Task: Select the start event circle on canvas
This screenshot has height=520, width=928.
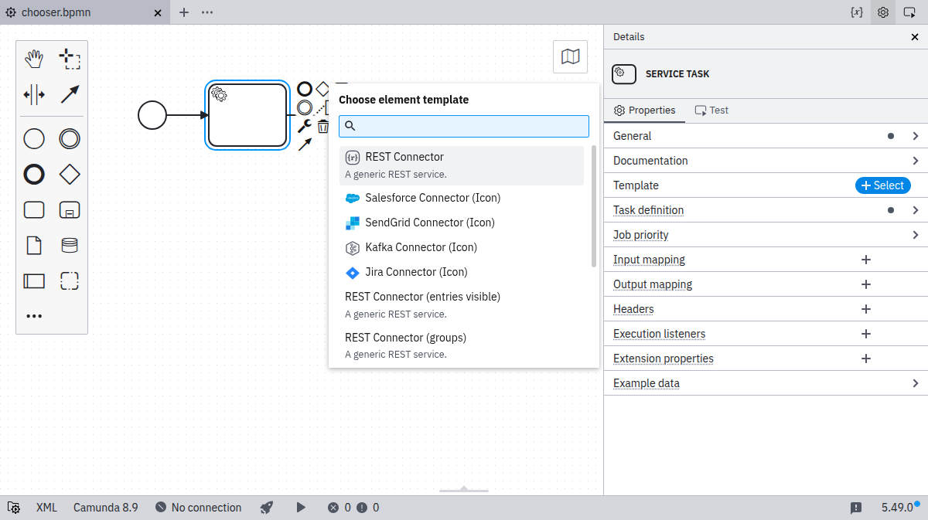Action: coord(152,115)
